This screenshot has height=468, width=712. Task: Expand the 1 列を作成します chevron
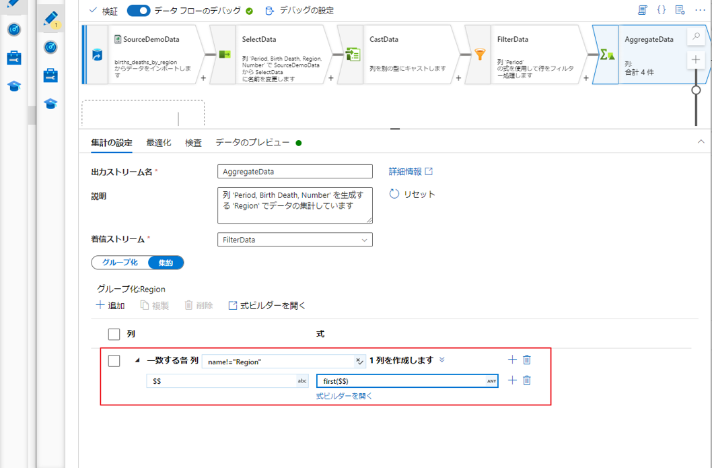click(x=442, y=360)
